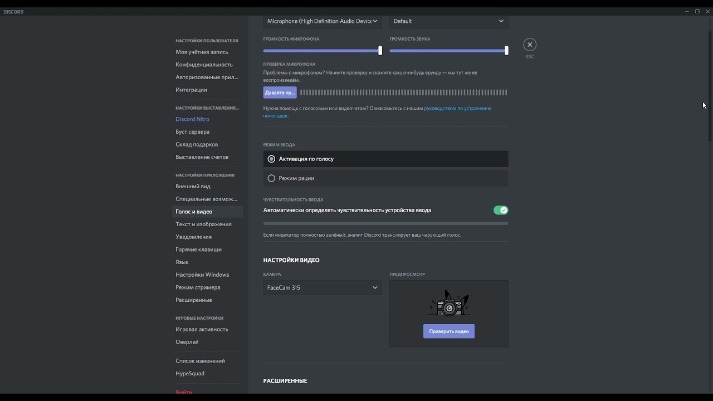Close settings with the ESC circle button
The height and width of the screenshot is (401, 713).
click(x=530, y=45)
